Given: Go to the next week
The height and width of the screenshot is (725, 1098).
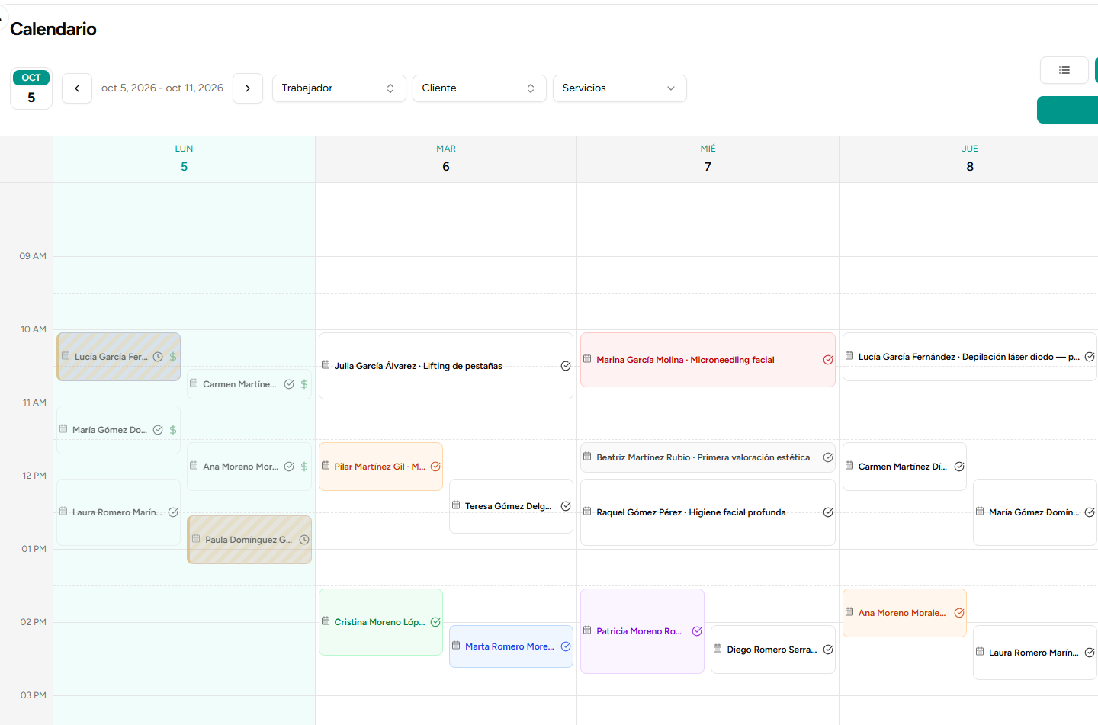Looking at the screenshot, I should pos(248,88).
